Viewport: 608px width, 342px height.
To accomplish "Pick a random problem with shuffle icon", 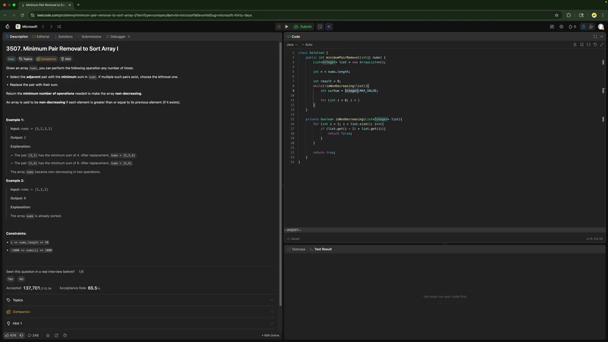I will 59,27.
